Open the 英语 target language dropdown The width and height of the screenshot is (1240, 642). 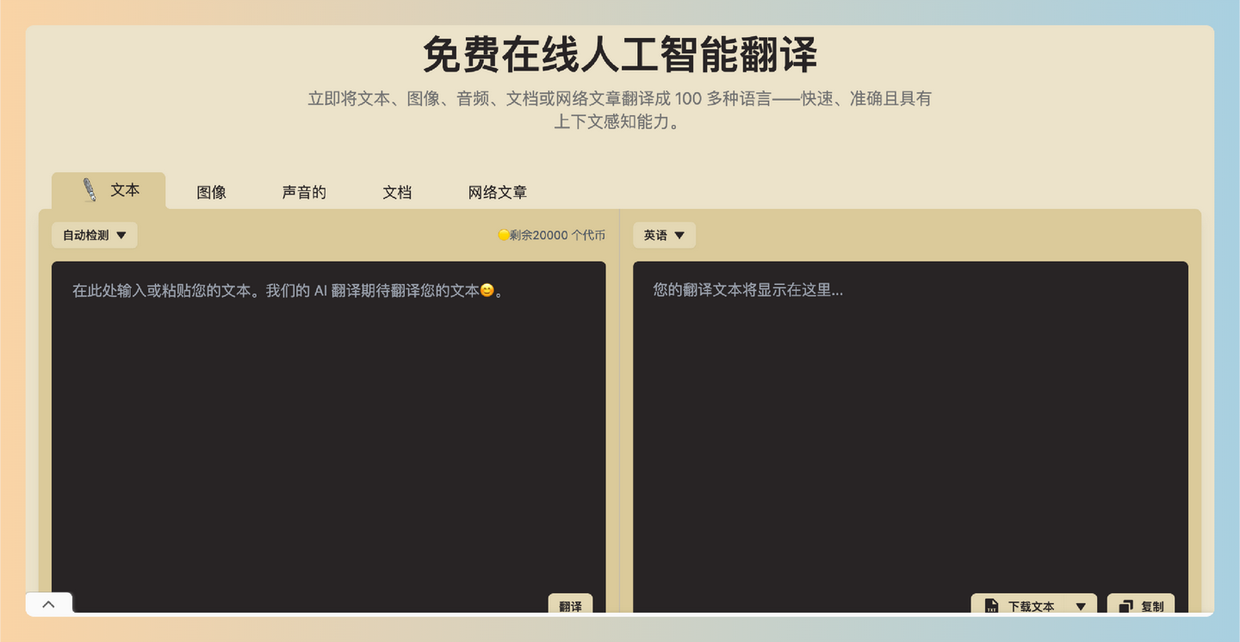pos(664,234)
